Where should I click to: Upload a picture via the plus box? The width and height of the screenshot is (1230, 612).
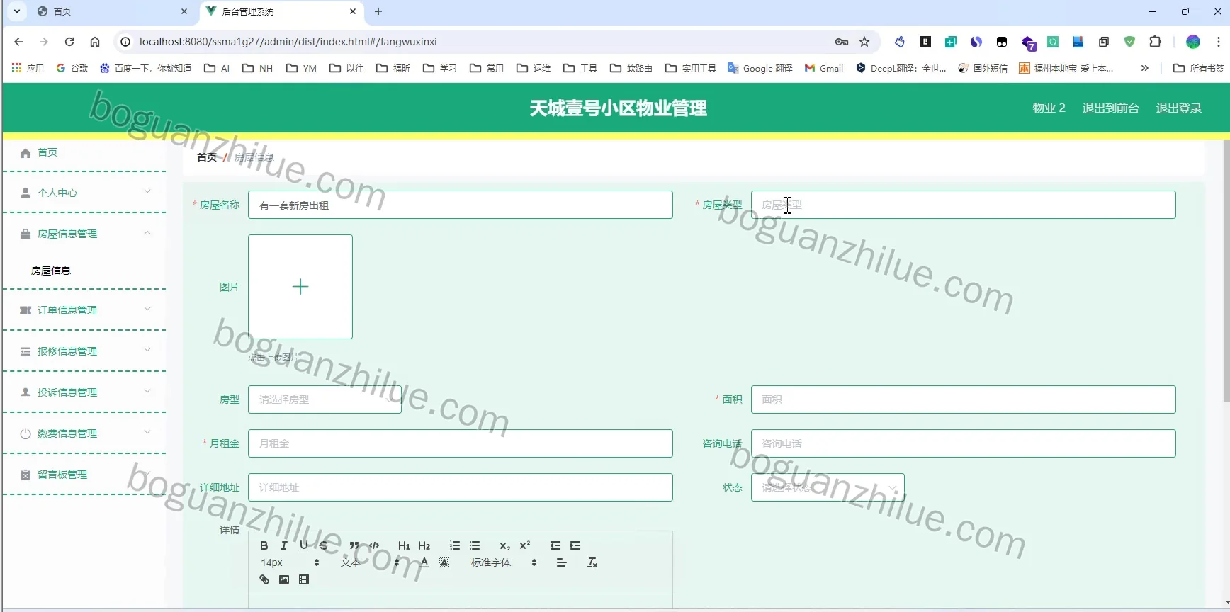(x=300, y=287)
